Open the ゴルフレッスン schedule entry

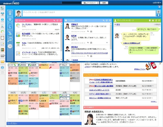[54, 97]
